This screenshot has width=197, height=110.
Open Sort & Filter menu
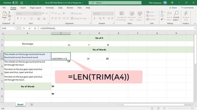click(169, 16)
